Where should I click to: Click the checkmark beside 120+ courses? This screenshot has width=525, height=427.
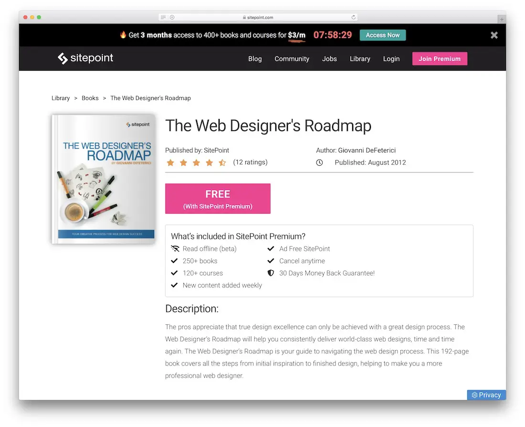tap(174, 273)
